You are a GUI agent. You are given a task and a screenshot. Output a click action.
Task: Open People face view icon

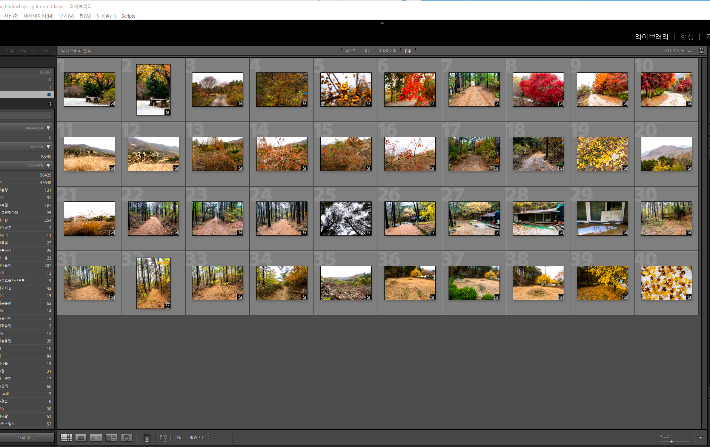pyautogui.click(x=126, y=438)
